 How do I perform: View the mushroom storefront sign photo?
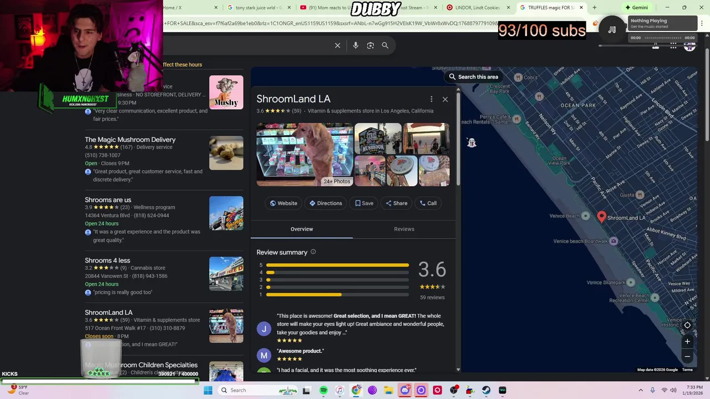pyautogui.click(x=378, y=139)
